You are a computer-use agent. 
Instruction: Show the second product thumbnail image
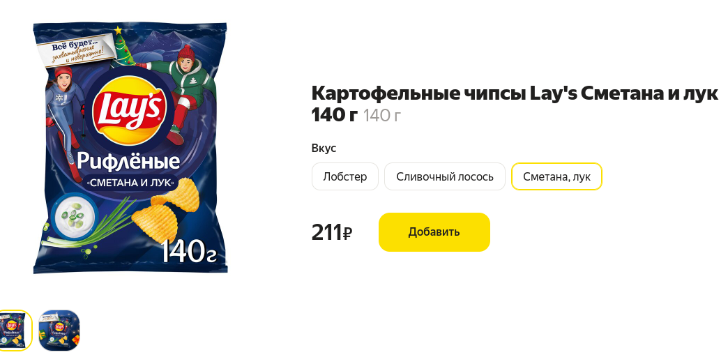[x=59, y=330]
